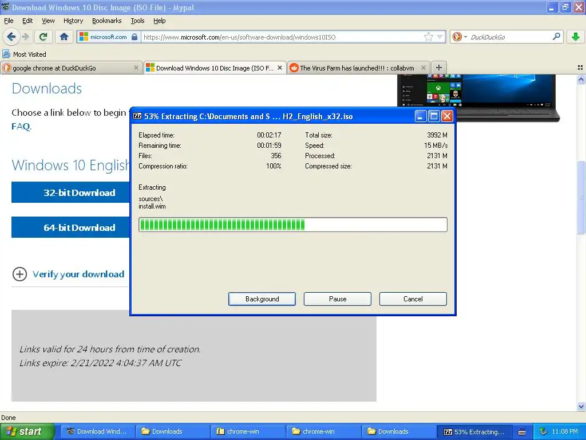
Task: Click the page scrollbar up arrow
Action: pyautogui.click(x=581, y=79)
